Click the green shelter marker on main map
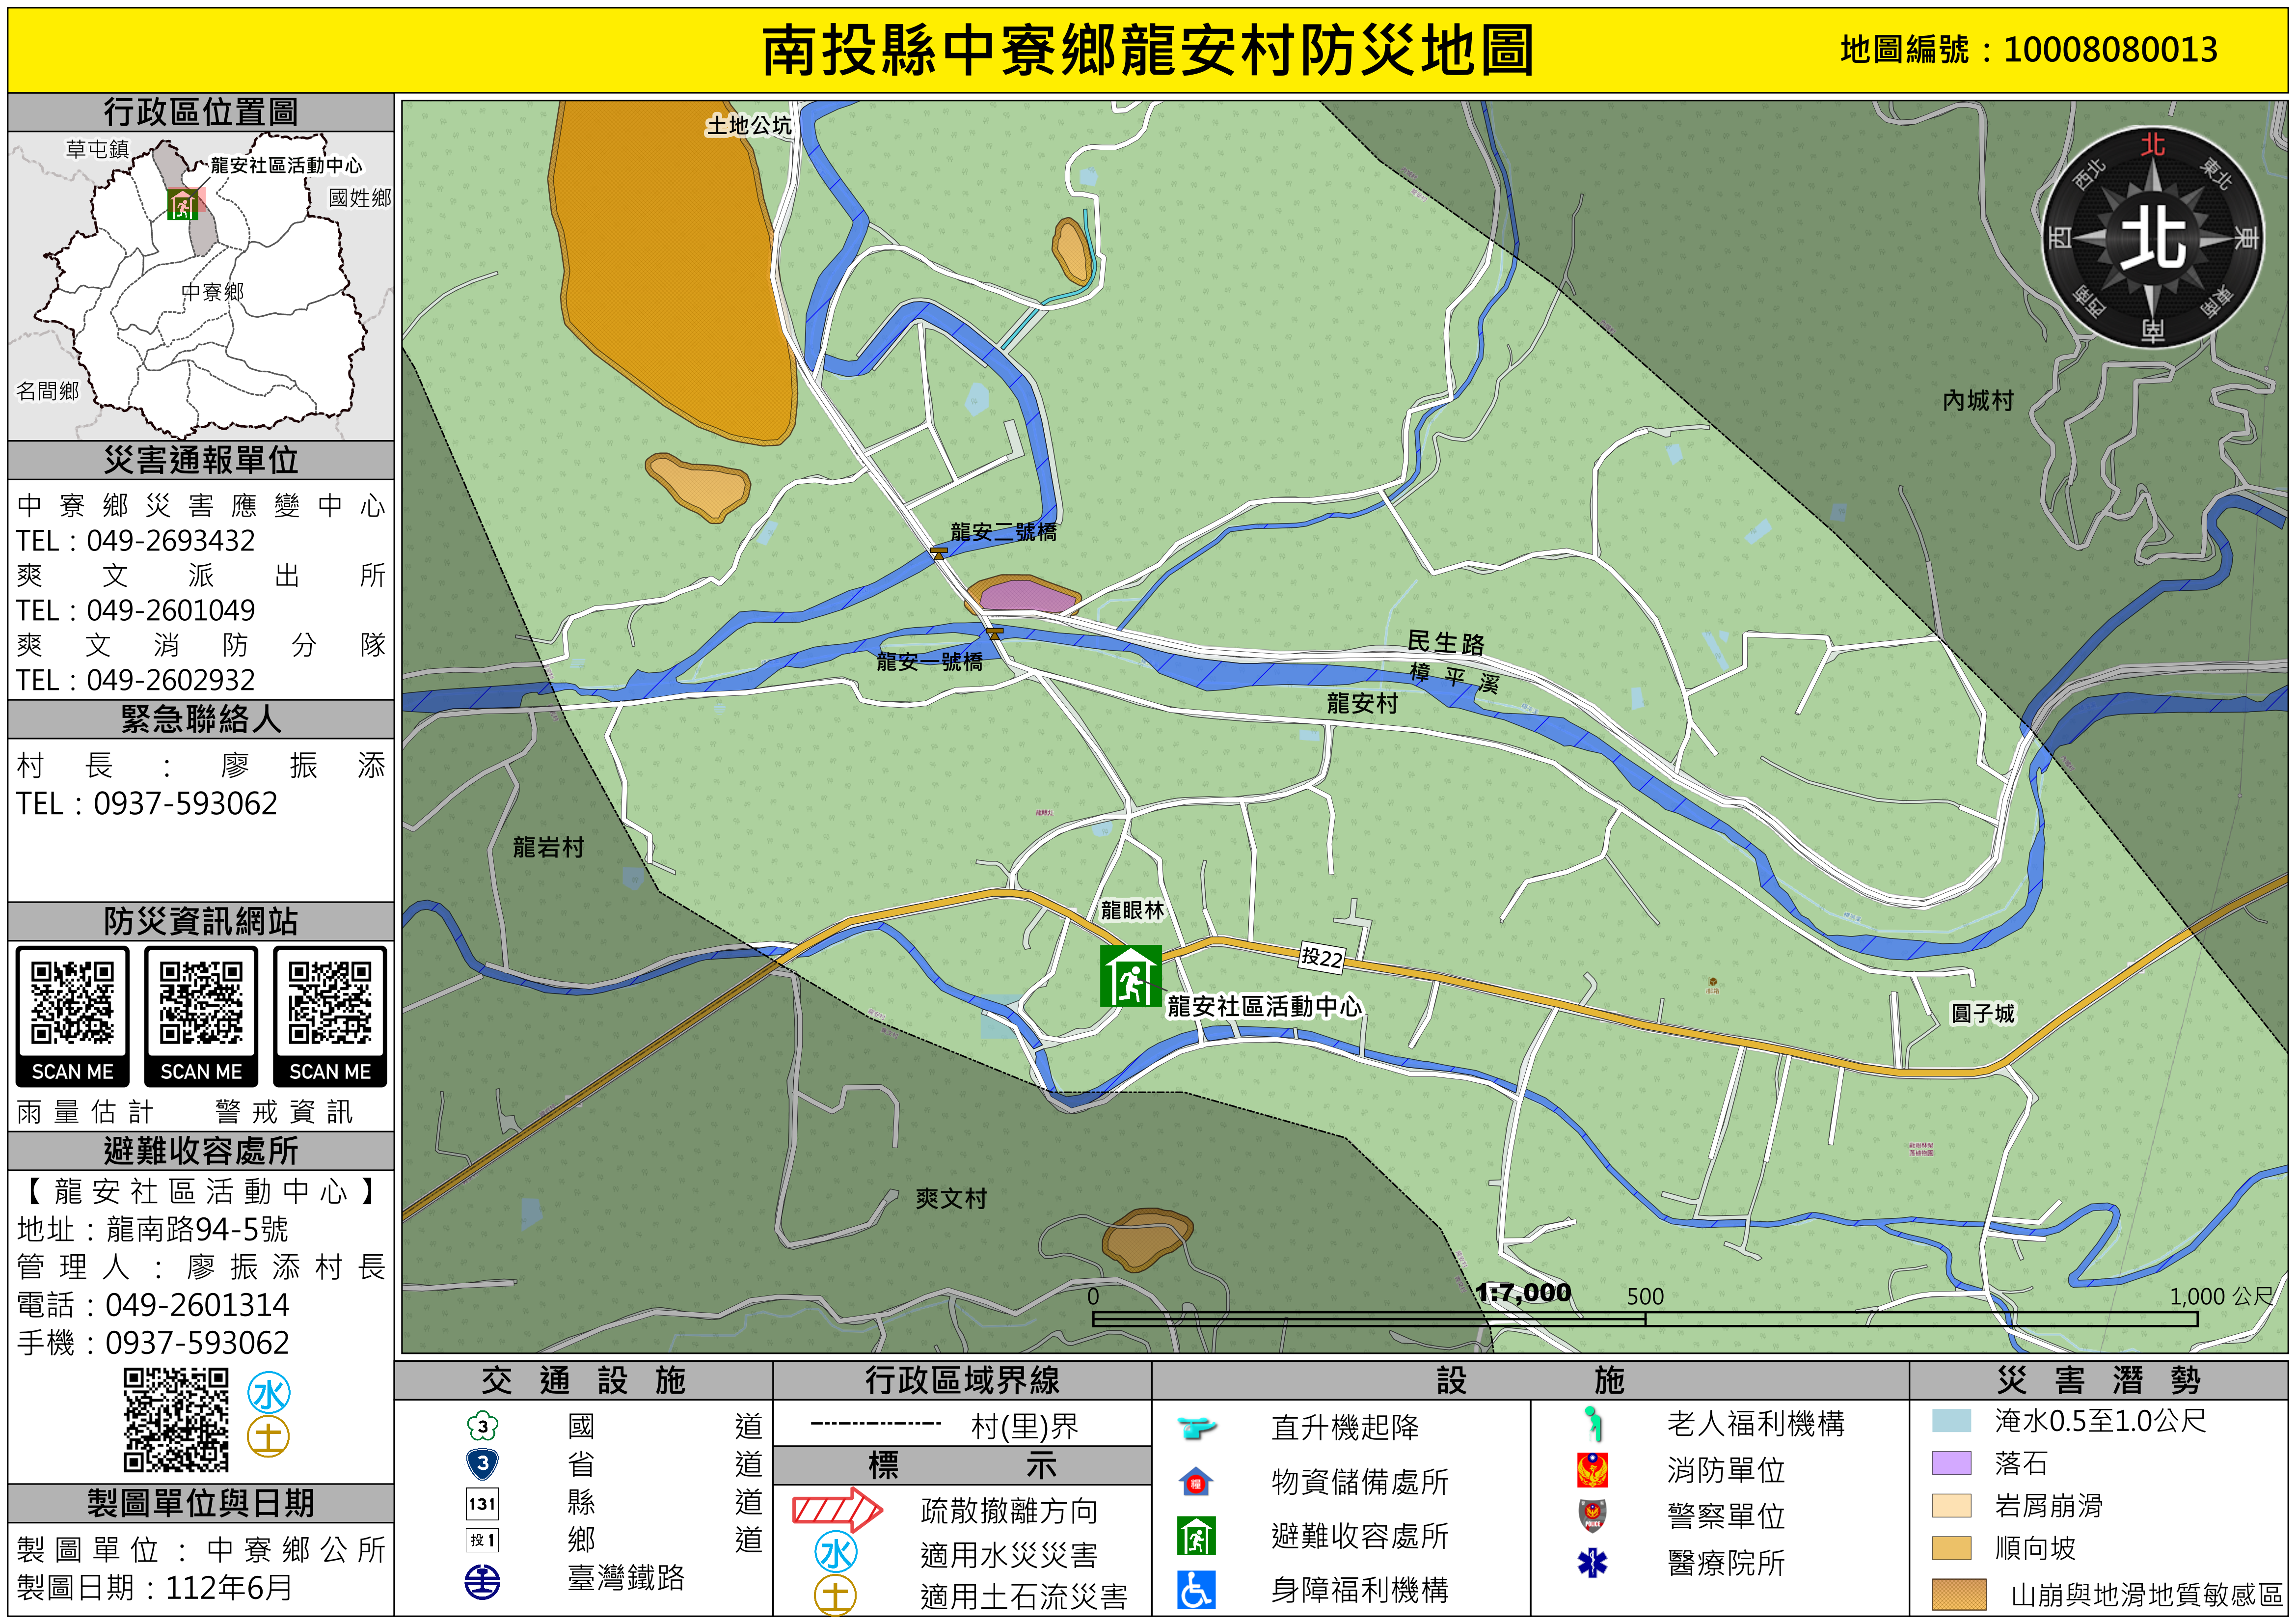 click(x=1130, y=976)
